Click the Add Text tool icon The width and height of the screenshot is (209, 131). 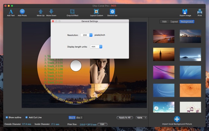coord(11,12)
